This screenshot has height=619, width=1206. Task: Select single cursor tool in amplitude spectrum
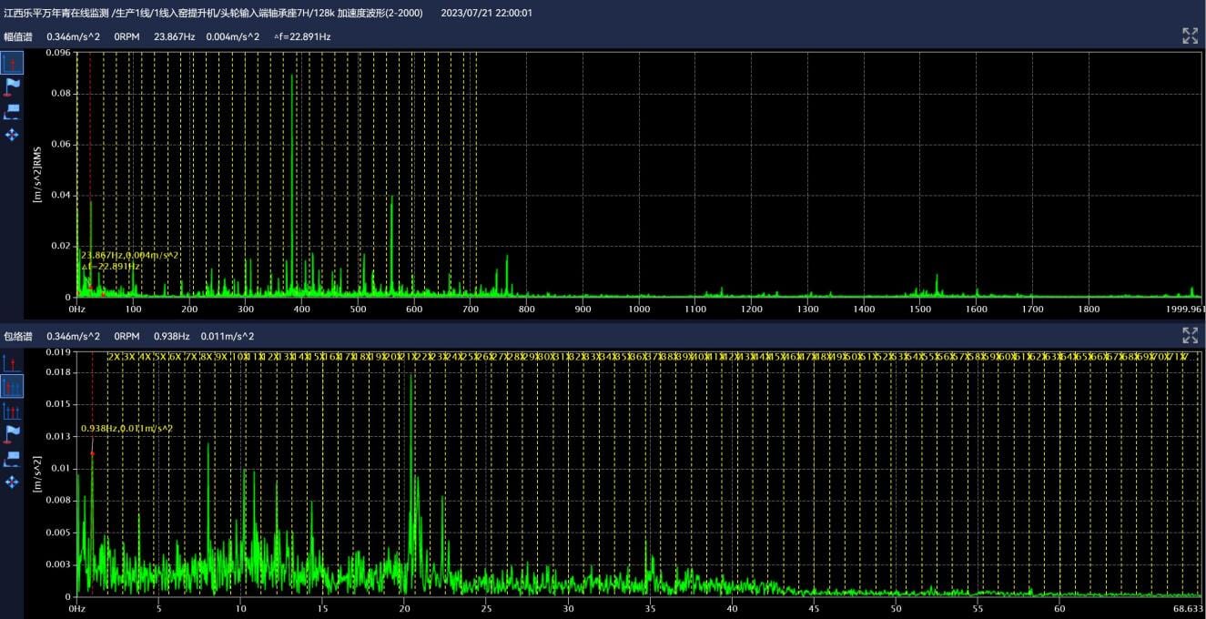click(x=12, y=63)
